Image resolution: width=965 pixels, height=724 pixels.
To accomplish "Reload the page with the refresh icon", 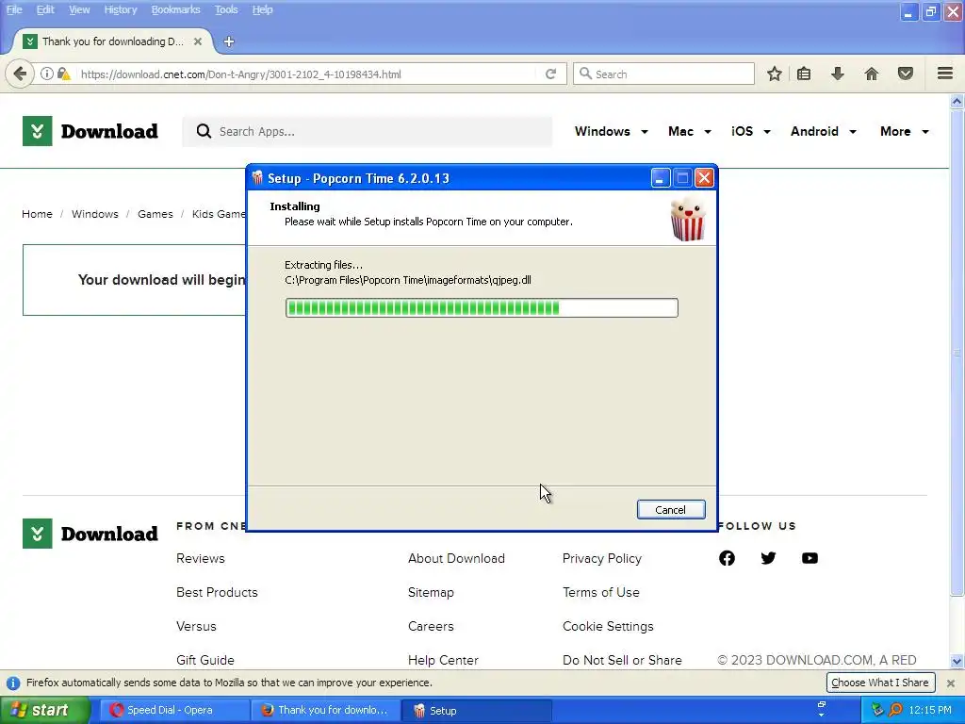I will pos(550,74).
